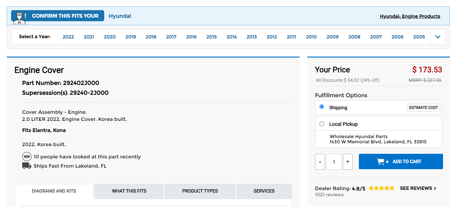Select year 2020
Screen dimensions: 460x207
110,37
